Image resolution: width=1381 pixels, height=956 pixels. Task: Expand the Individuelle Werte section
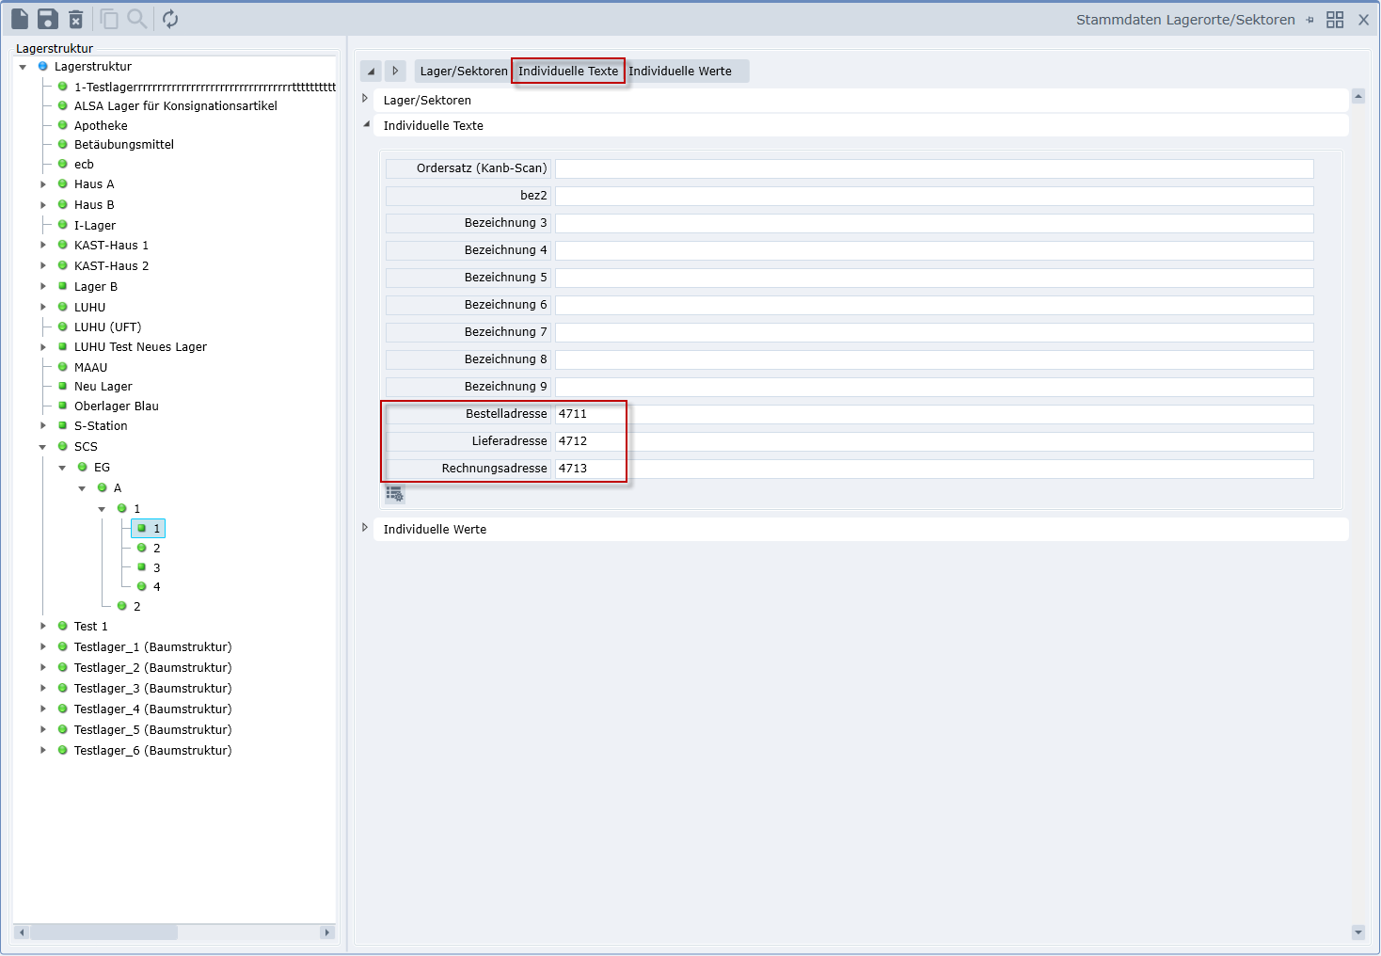tap(365, 529)
